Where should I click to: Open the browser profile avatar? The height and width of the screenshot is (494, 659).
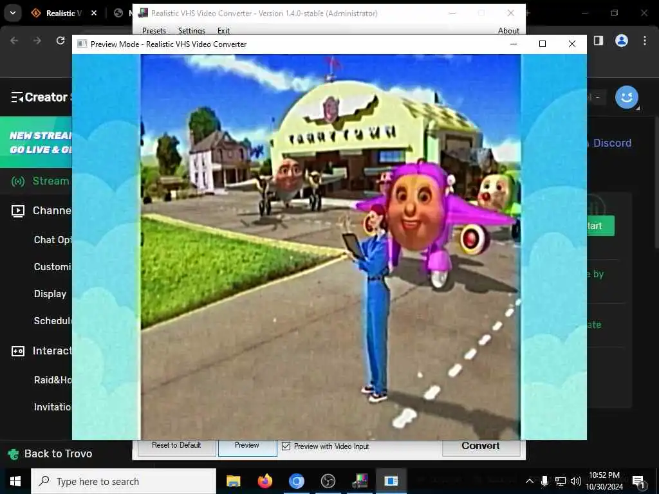[622, 41]
